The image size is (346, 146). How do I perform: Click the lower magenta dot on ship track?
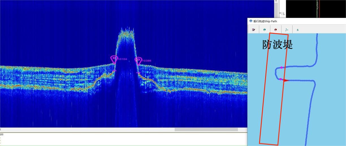pyautogui.click(x=280, y=79)
